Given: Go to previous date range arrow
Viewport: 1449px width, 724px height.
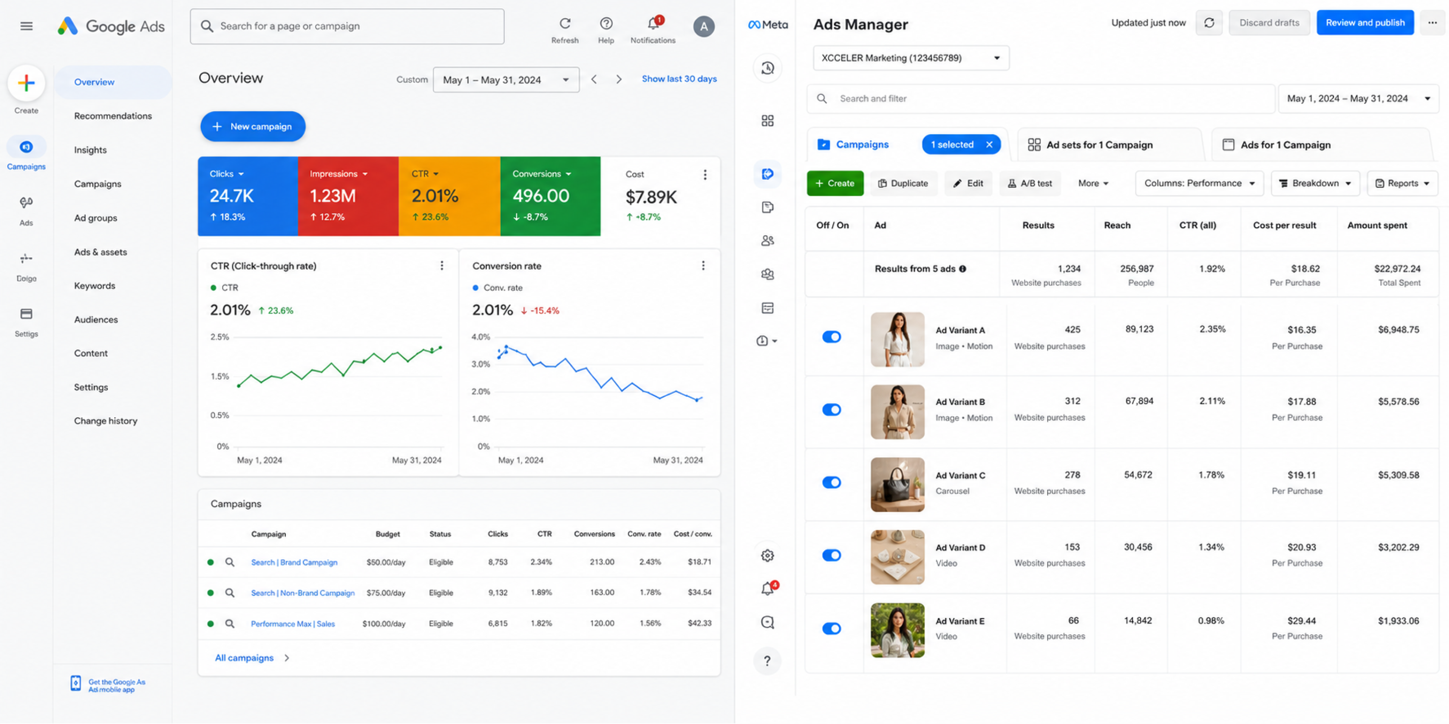Looking at the screenshot, I should click(x=594, y=79).
